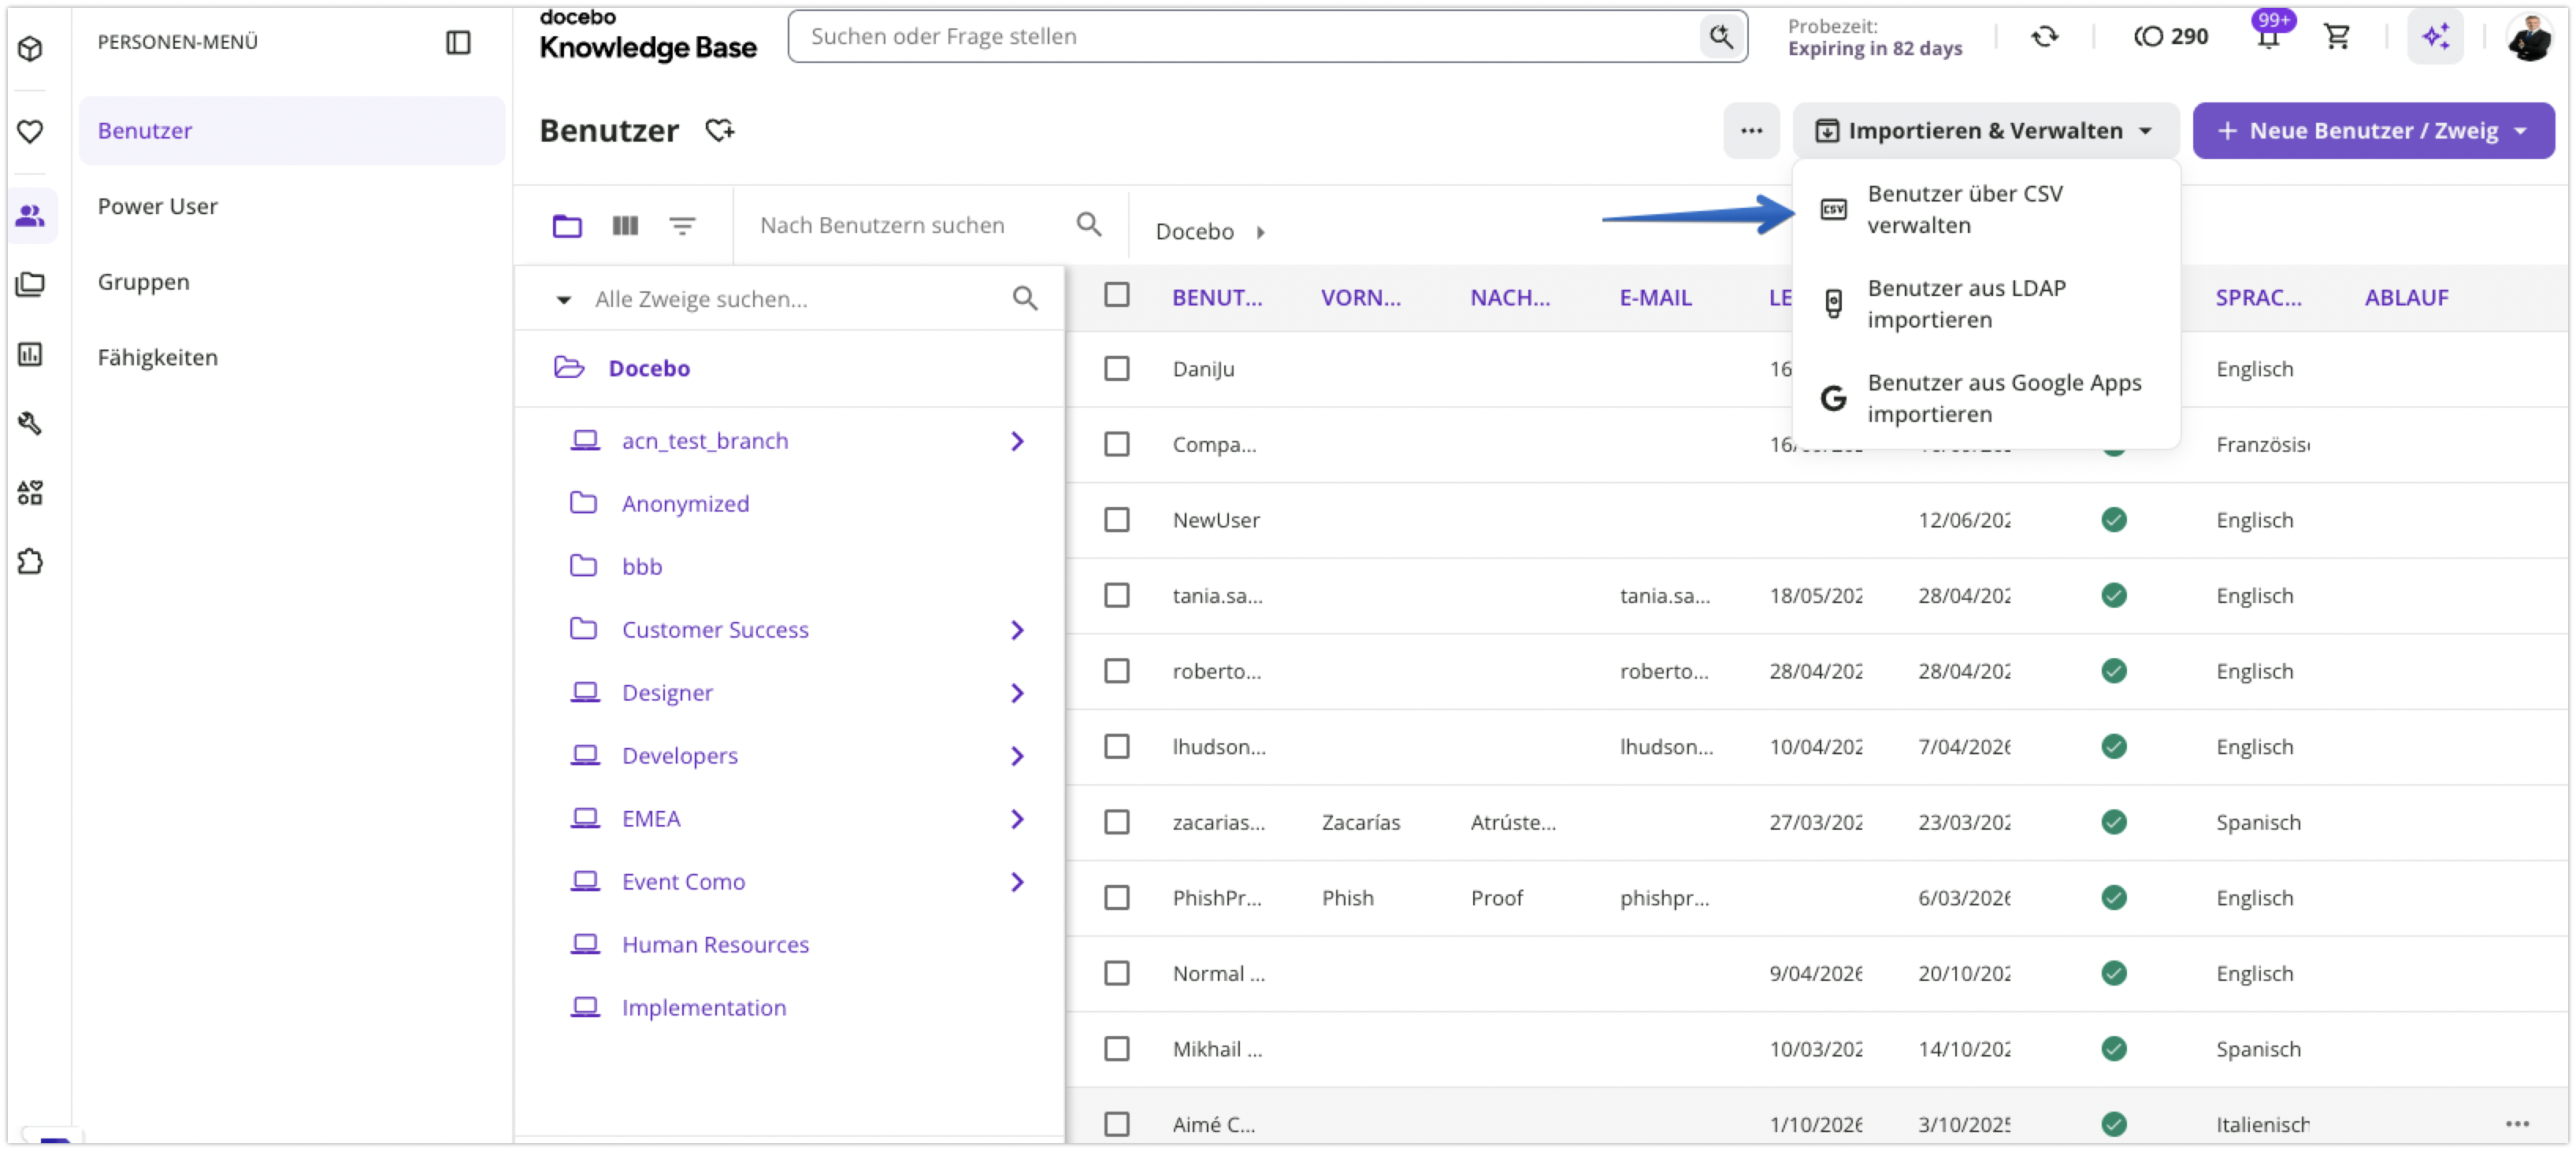Check the PhishPr row checkbox
This screenshot has width=2576, height=1151.
[x=1117, y=897]
